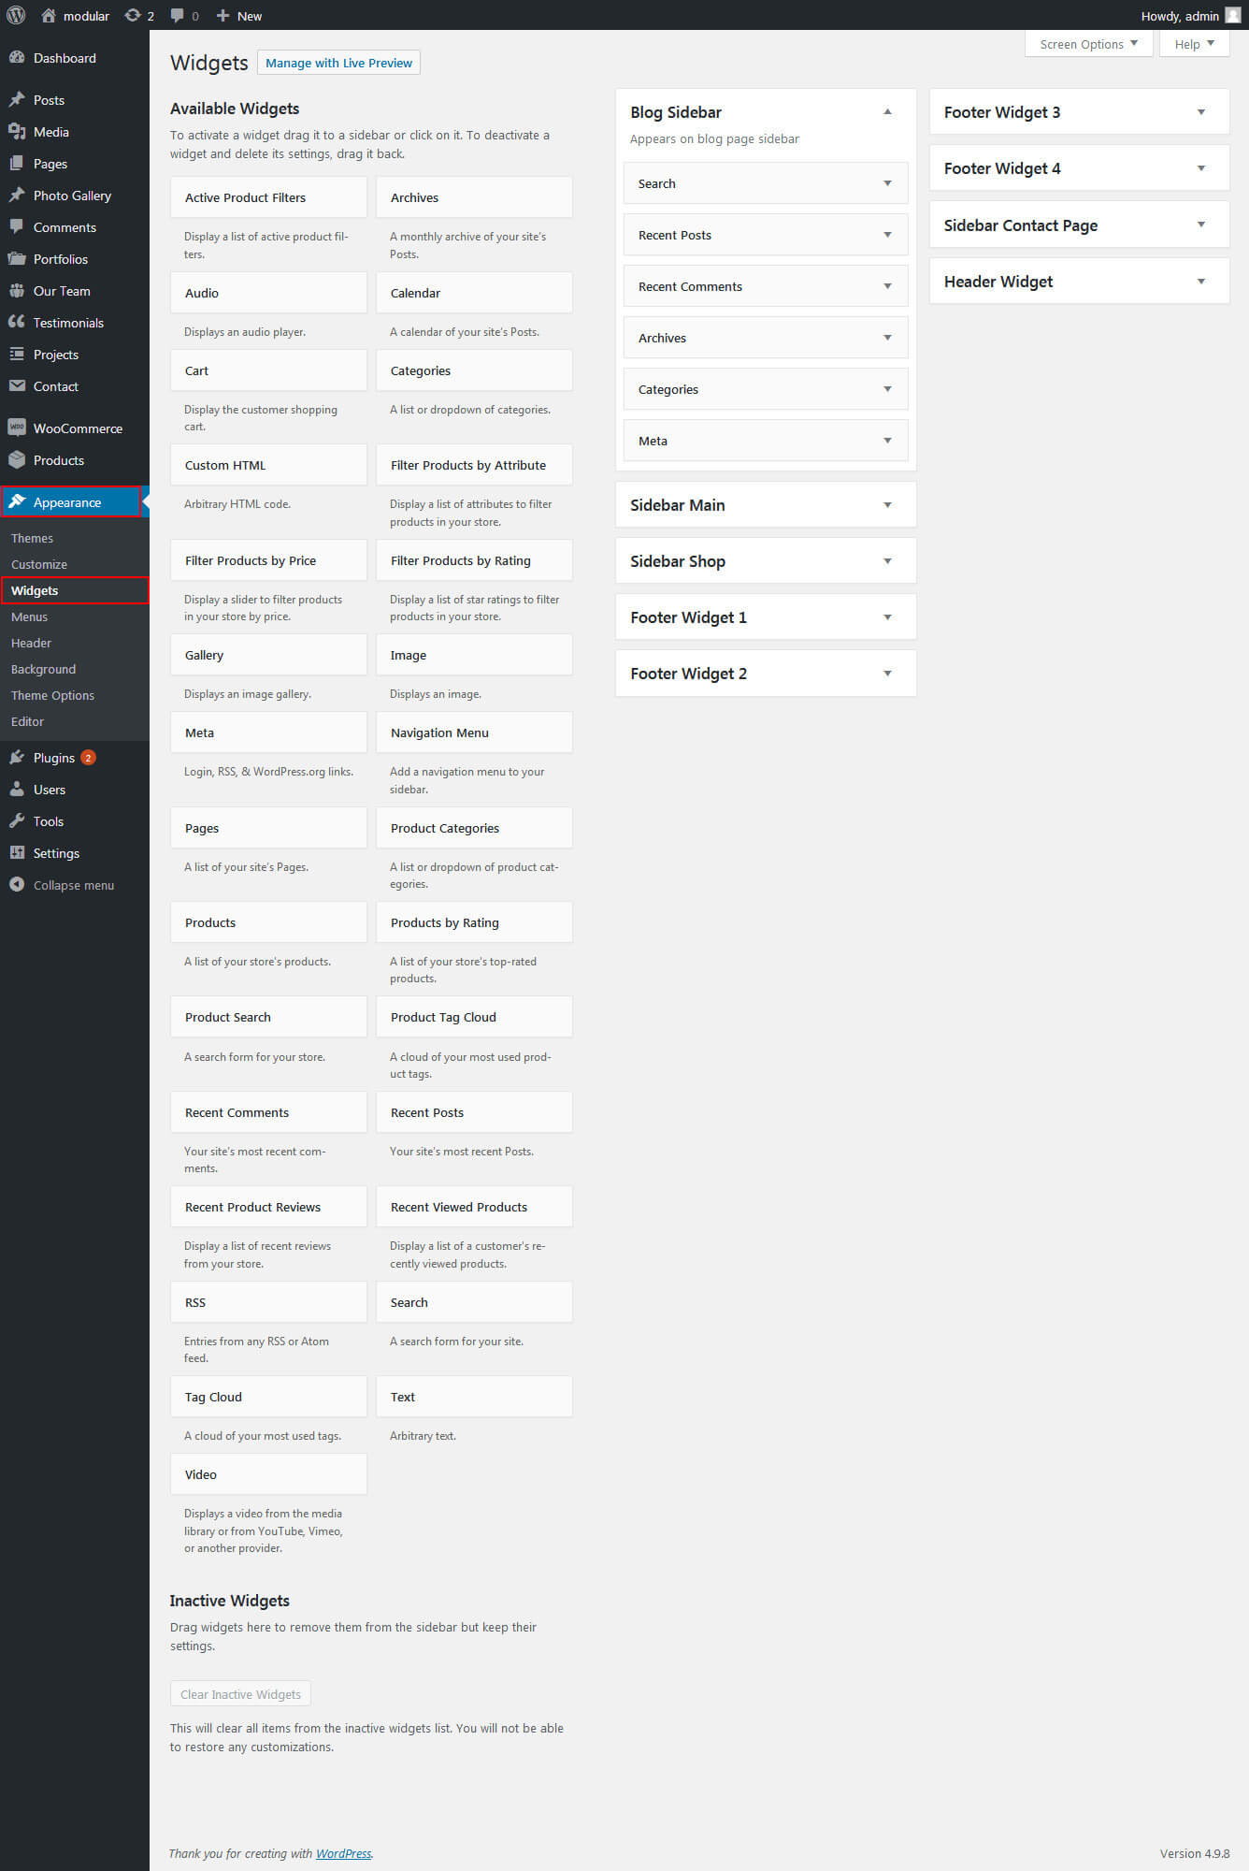Click the Appearance paintbrush icon

[x=17, y=502]
